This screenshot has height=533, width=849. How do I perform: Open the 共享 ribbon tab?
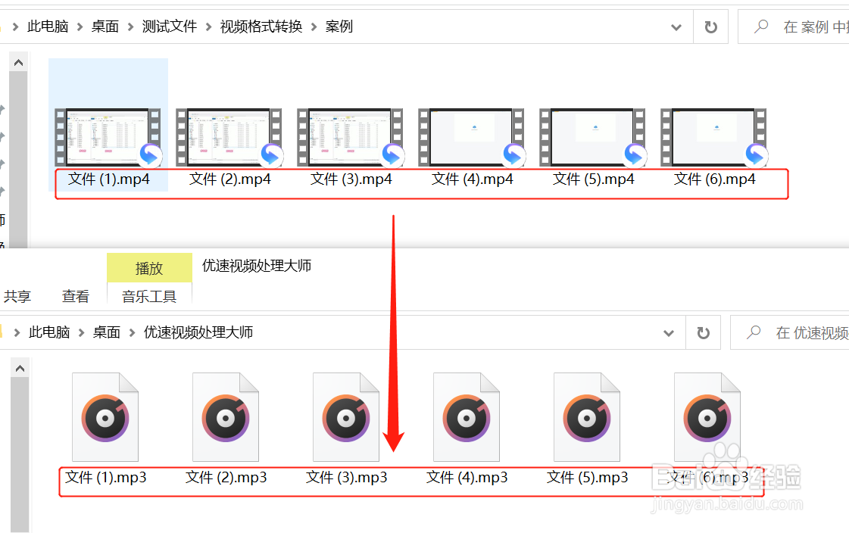17,296
